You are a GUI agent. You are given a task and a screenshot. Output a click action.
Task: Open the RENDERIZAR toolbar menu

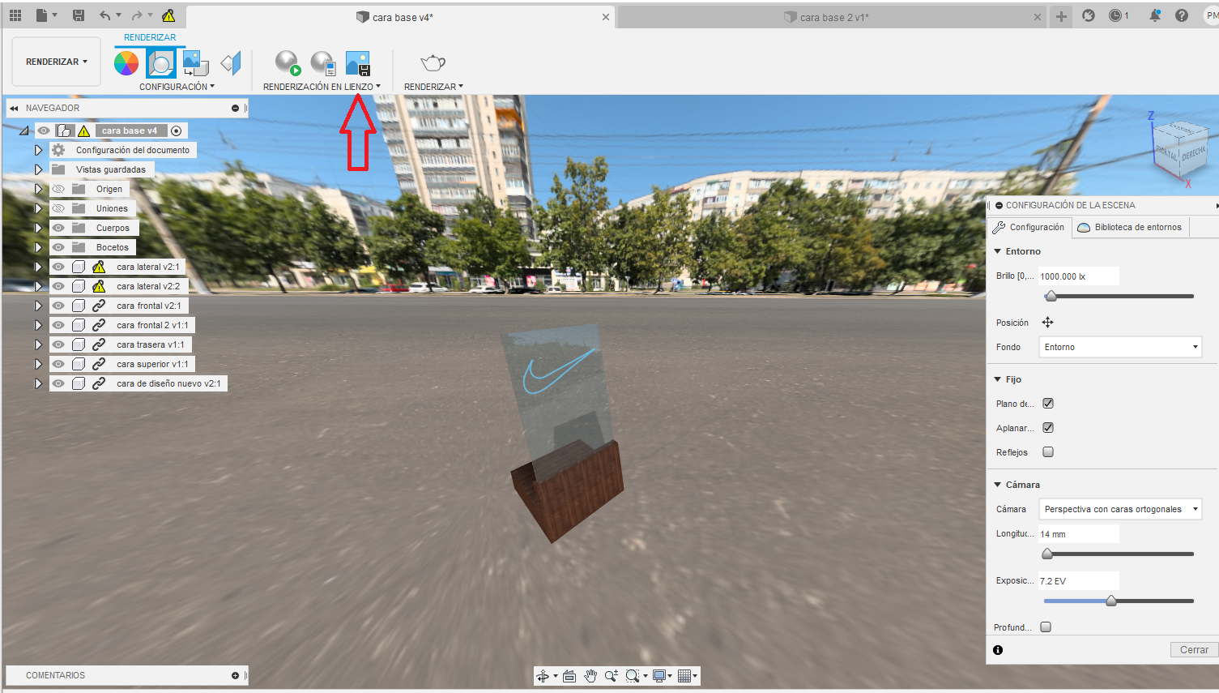(433, 87)
